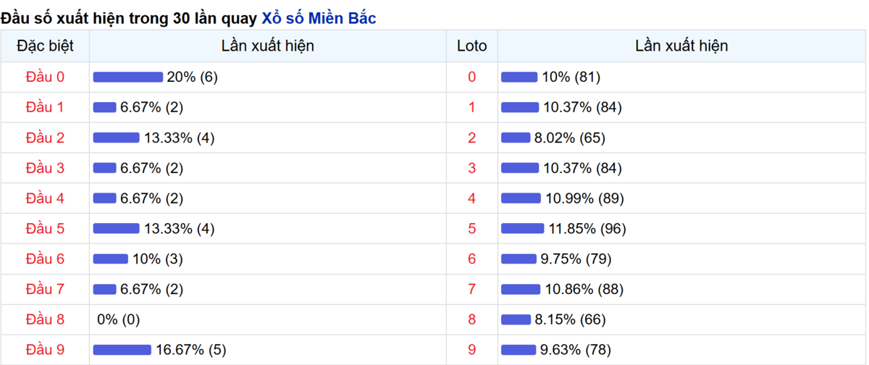Image resolution: width=869 pixels, height=365 pixels.
Task: Click the Loto column header
Action: pos(472,46)
